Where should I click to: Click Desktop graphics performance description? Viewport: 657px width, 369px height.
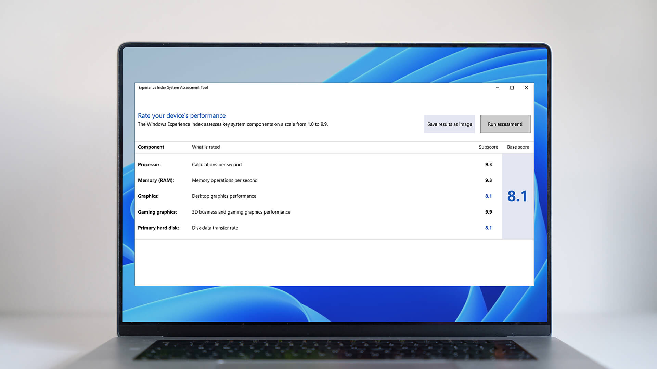click(x=224, y=196)
